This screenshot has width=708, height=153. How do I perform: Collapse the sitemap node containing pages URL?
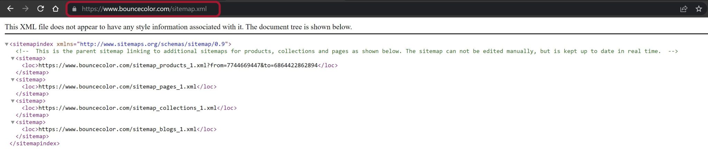13,80
